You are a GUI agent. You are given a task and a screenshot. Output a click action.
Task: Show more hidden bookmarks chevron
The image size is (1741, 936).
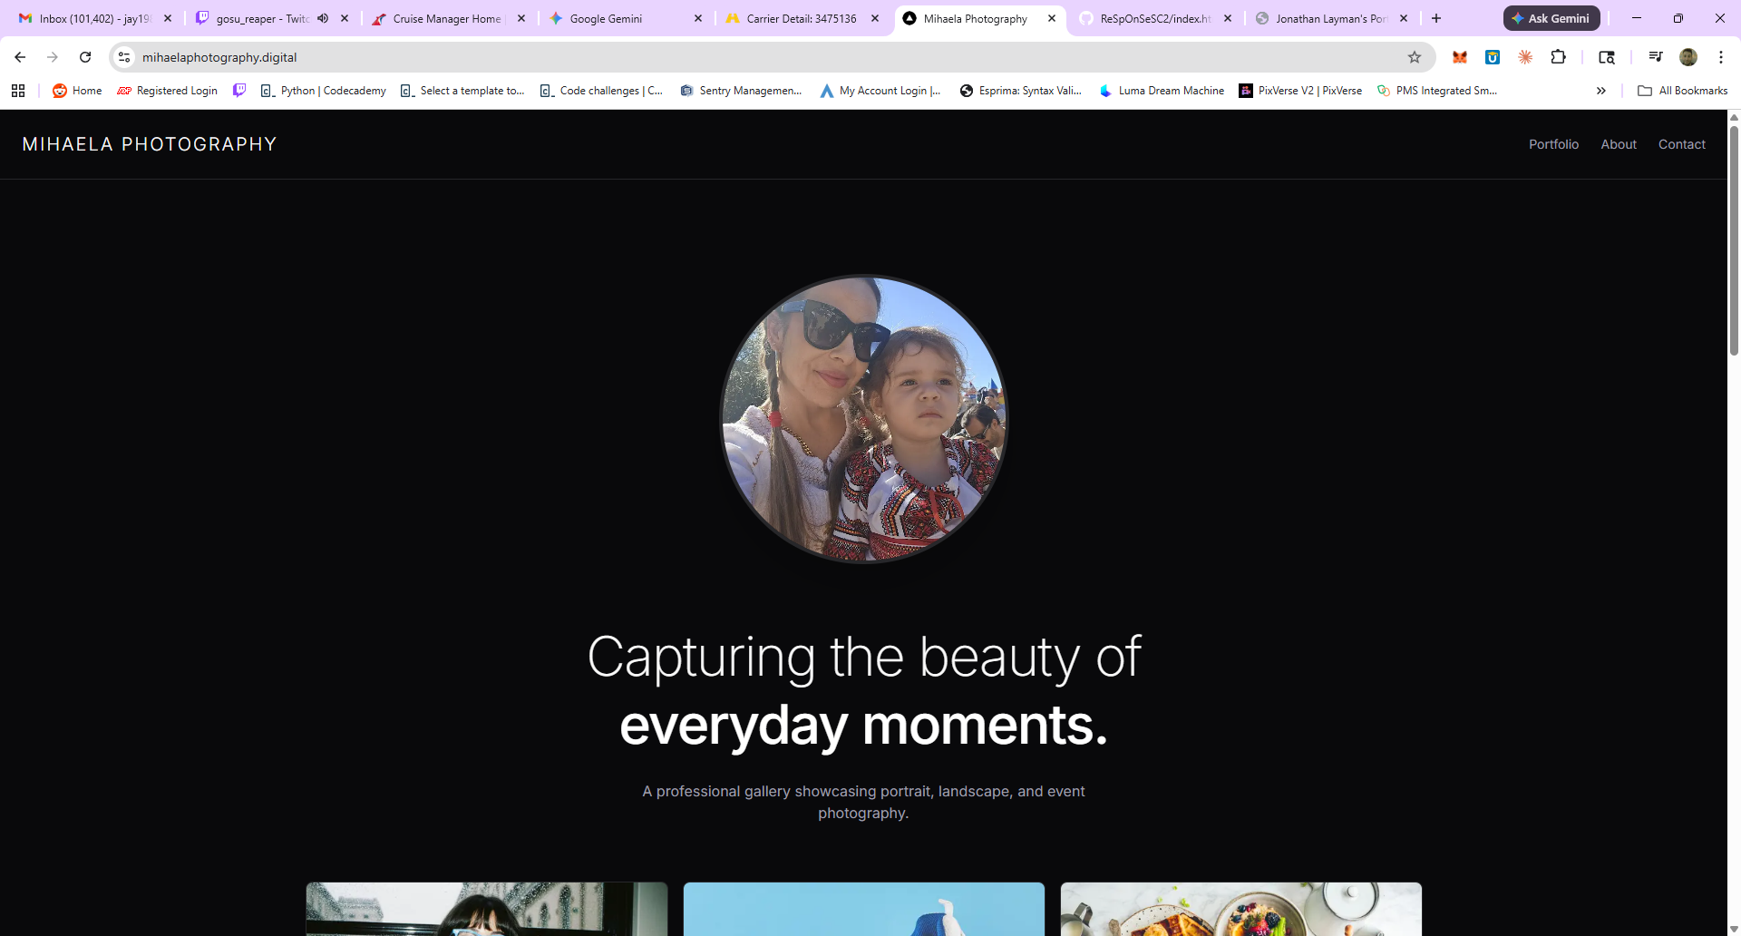point(1601,91)
